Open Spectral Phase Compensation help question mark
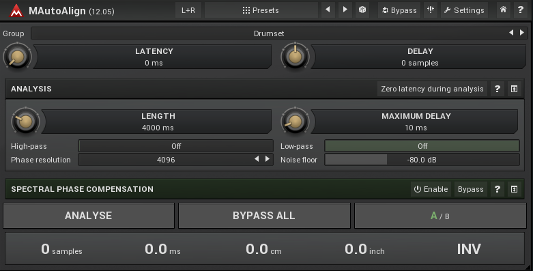This screenshot has width=533, height=271. tap(498, 189)
